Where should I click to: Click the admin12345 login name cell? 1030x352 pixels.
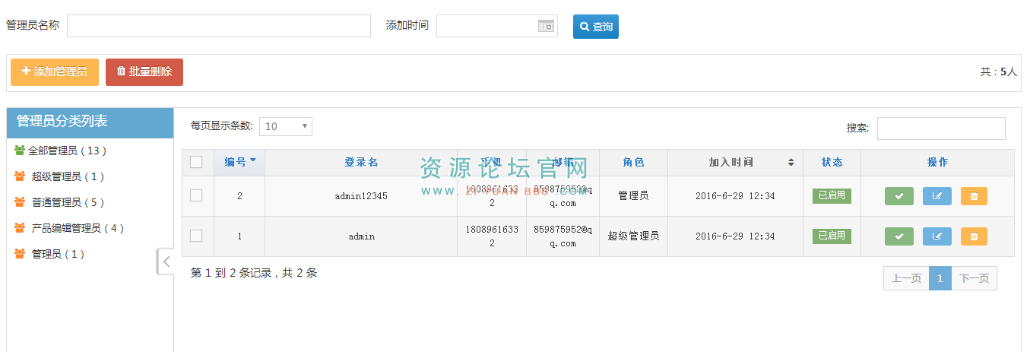[361, 196]
